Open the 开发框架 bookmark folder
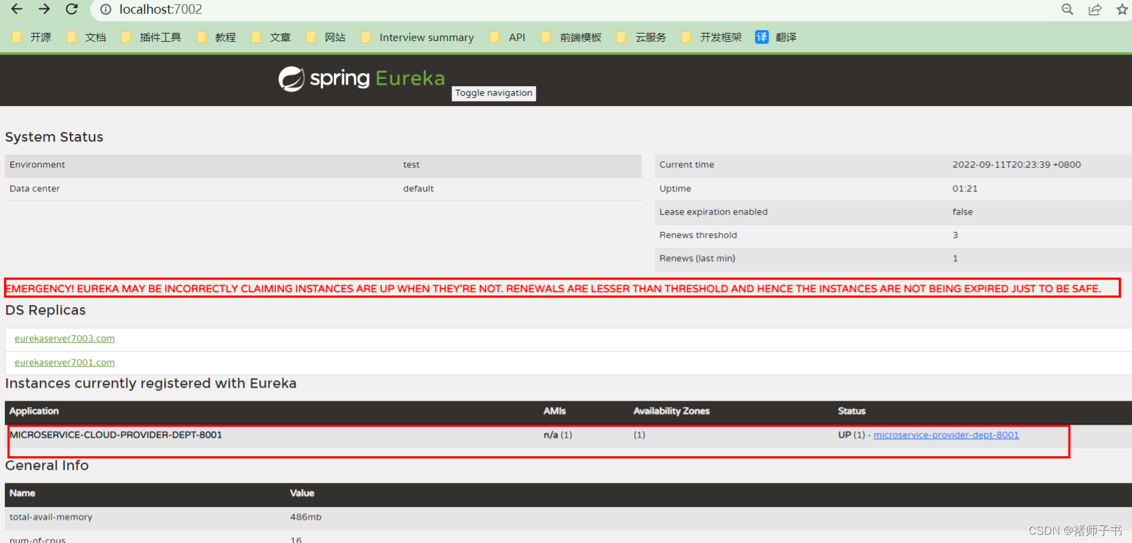 [712, 37]
